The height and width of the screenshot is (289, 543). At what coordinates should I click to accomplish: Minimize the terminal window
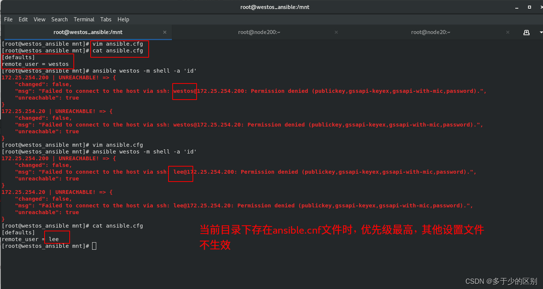point(516,7)
